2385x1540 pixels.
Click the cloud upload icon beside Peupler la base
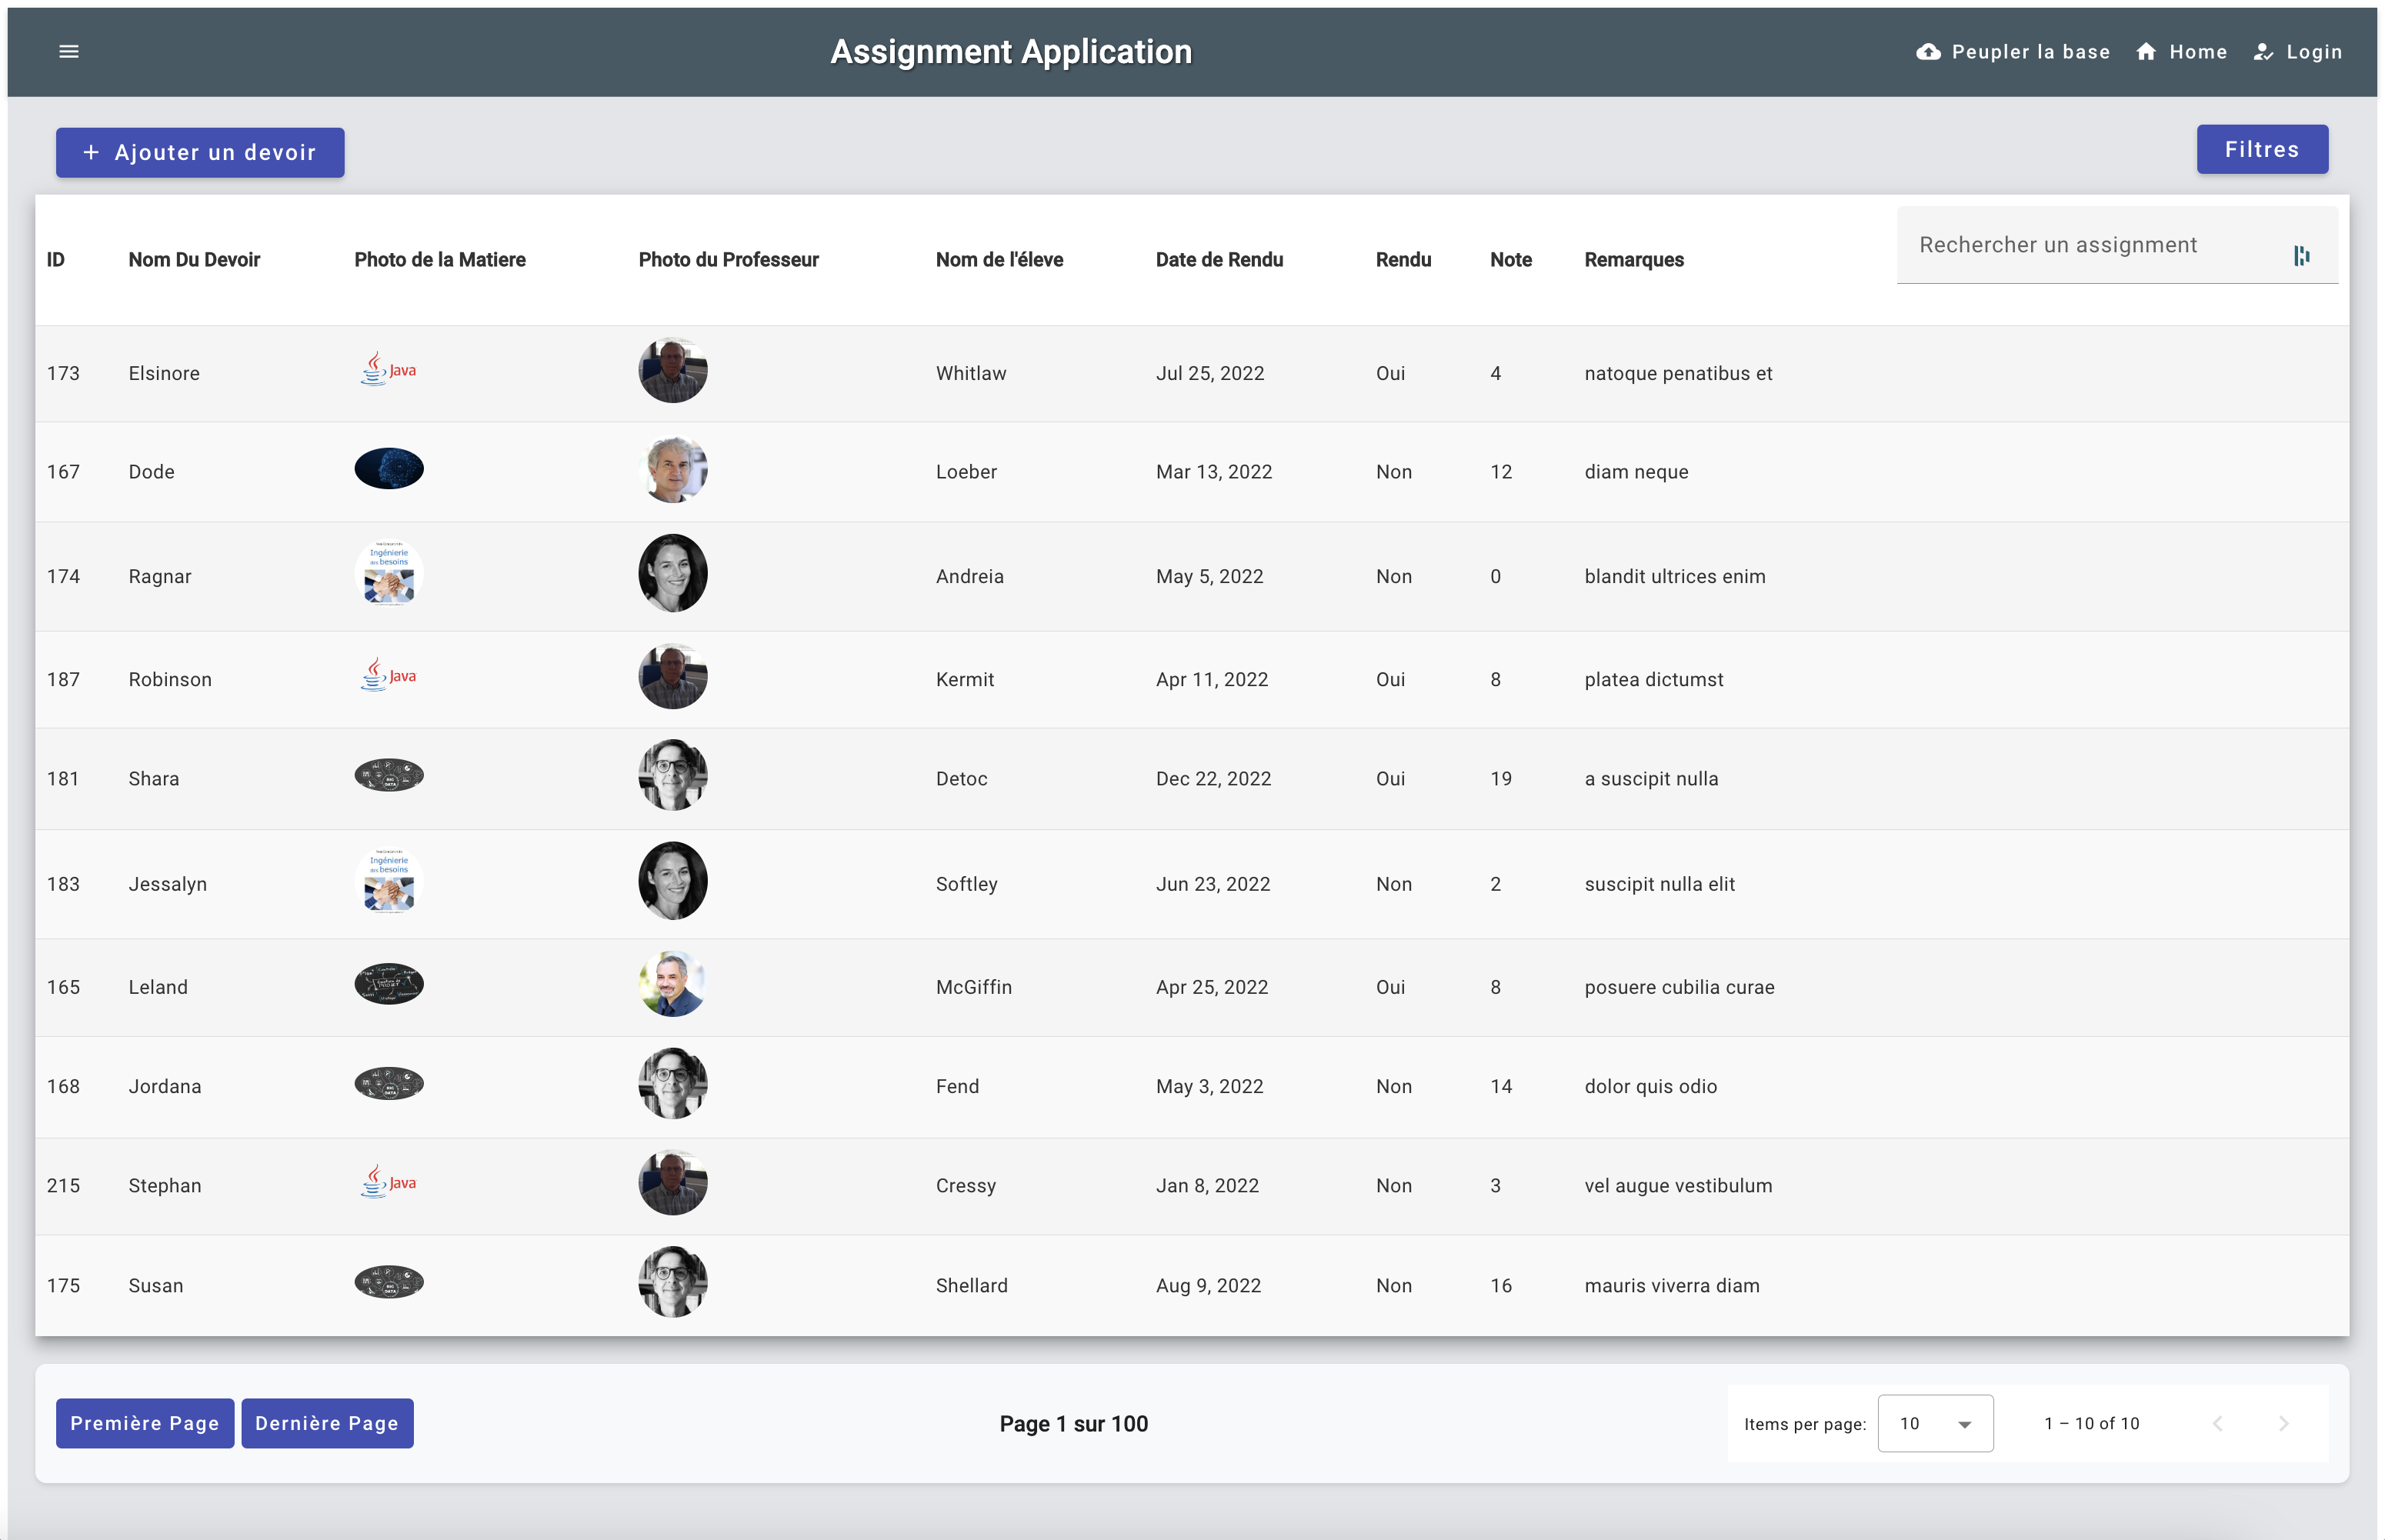point(1927,51)
